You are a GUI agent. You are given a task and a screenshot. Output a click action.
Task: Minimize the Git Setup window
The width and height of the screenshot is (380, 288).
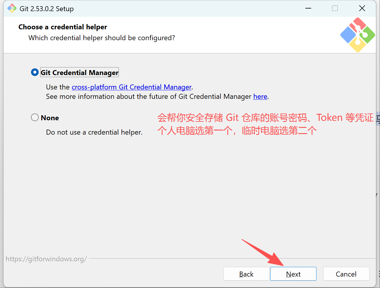coord(308,8)
